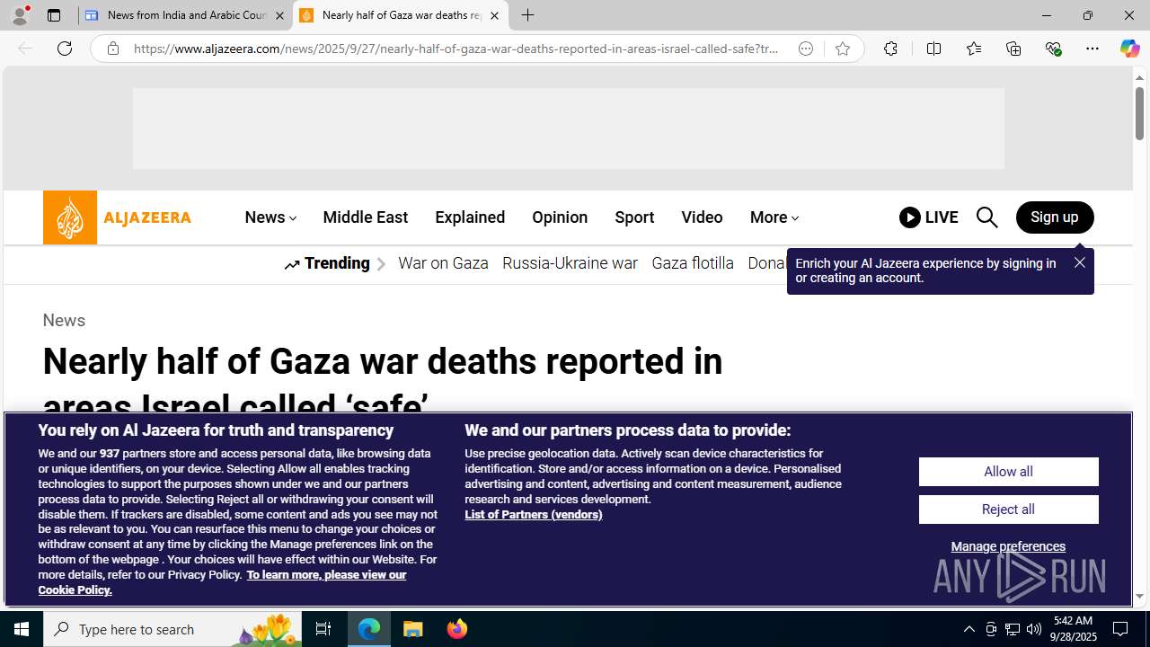Viewport: 1150px width, 647px height.
Task: Open a new browser tab
Action: 528,15
